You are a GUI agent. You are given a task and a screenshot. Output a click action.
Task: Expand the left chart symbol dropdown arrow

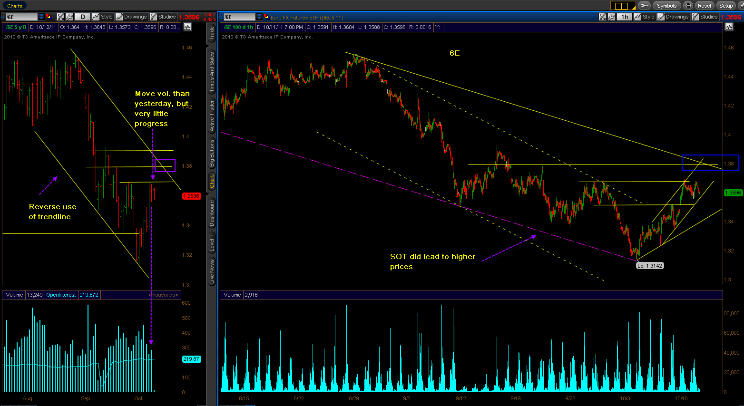pos(41,17)
